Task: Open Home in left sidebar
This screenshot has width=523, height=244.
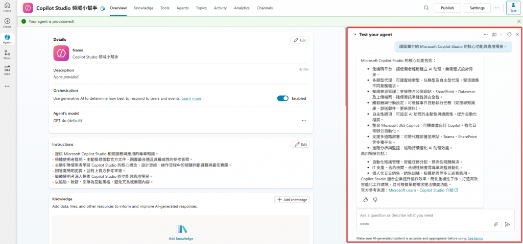Action: point(7,7)
